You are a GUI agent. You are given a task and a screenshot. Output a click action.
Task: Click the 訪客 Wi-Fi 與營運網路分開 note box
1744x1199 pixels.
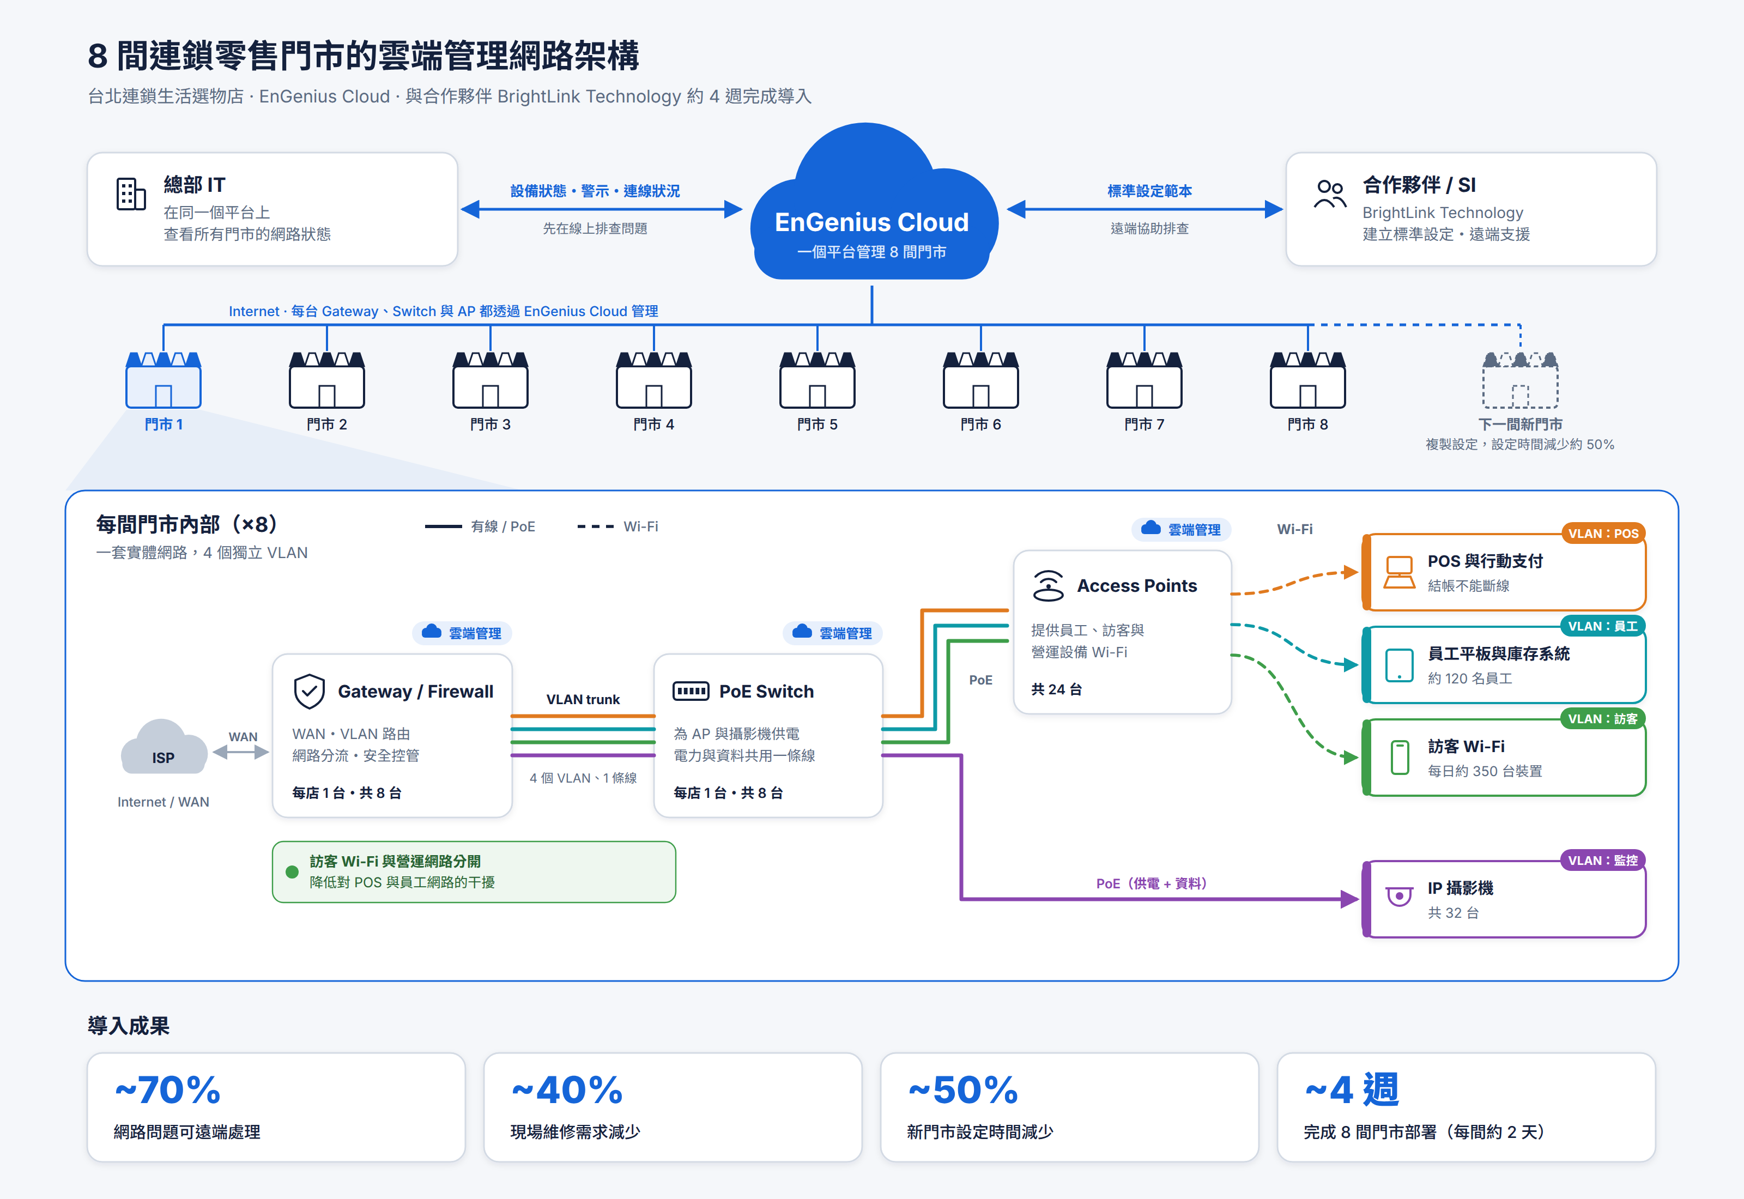(474, 871)
